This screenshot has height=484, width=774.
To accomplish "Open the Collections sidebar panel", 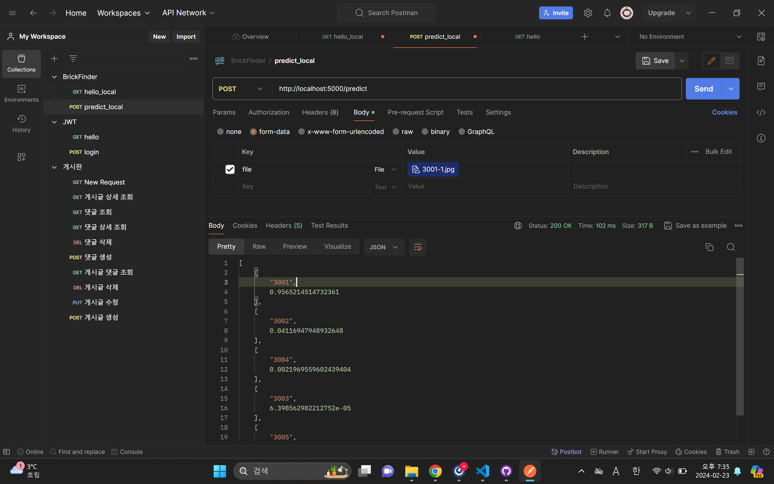I will tap(21, 63).
